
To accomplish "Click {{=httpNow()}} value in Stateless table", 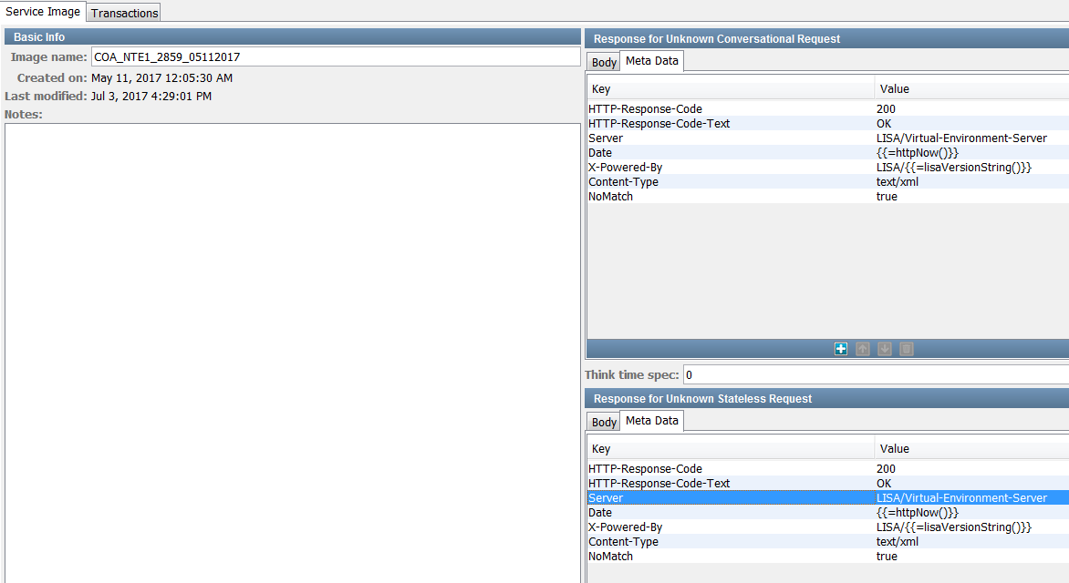I will pos(917,512).
